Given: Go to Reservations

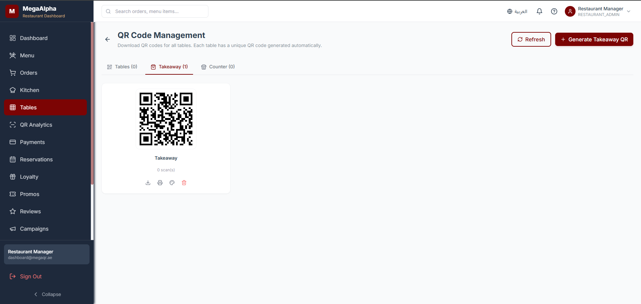Looking at the screenshot, I should coord(45,159).
